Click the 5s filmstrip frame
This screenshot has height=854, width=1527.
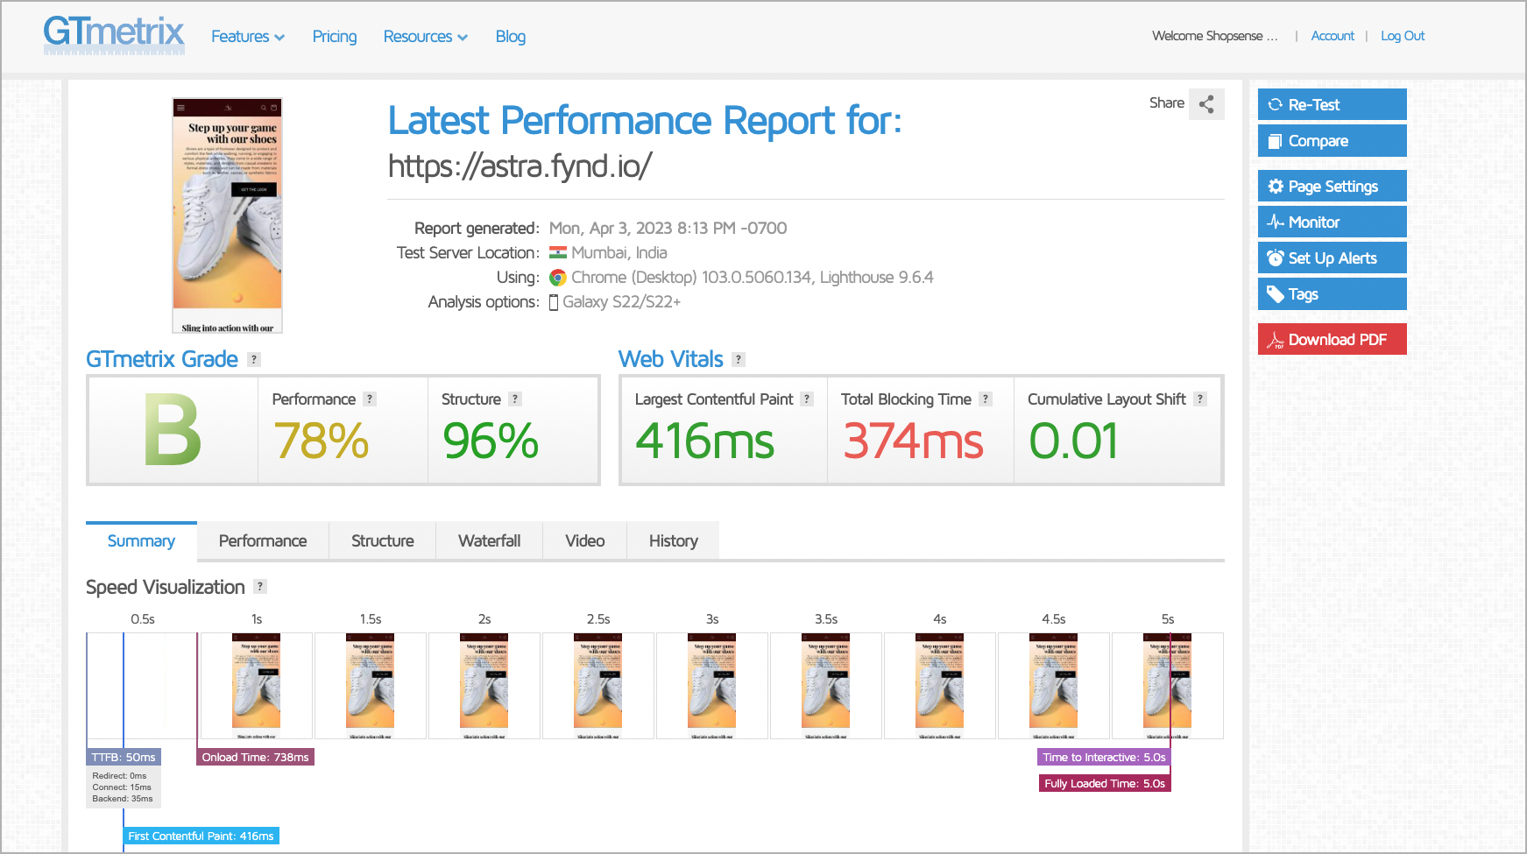pyautogui.click(x=1168, y=686)
